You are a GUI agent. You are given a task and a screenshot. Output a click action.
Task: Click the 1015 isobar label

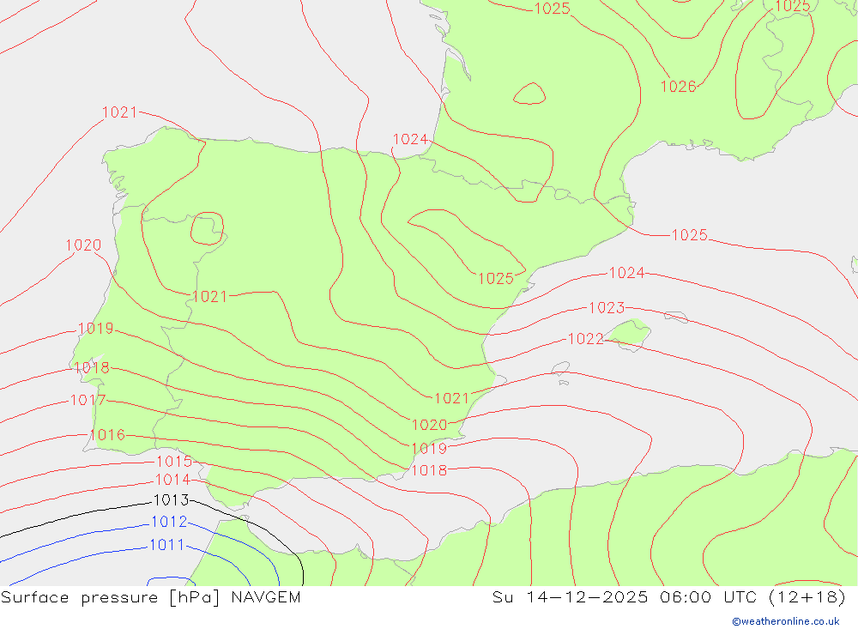click(x=174, y=462)
